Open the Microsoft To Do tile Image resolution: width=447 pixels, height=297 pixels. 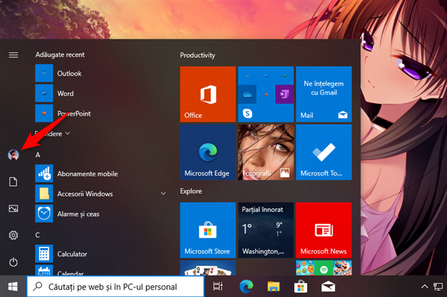click(324, 152)
